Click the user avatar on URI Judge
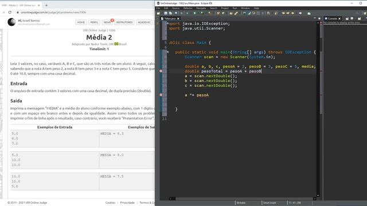 coord(11,22)
